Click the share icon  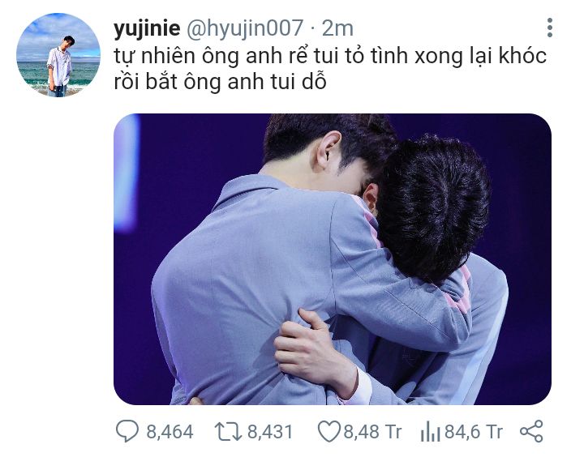click(x=531, y=431)
